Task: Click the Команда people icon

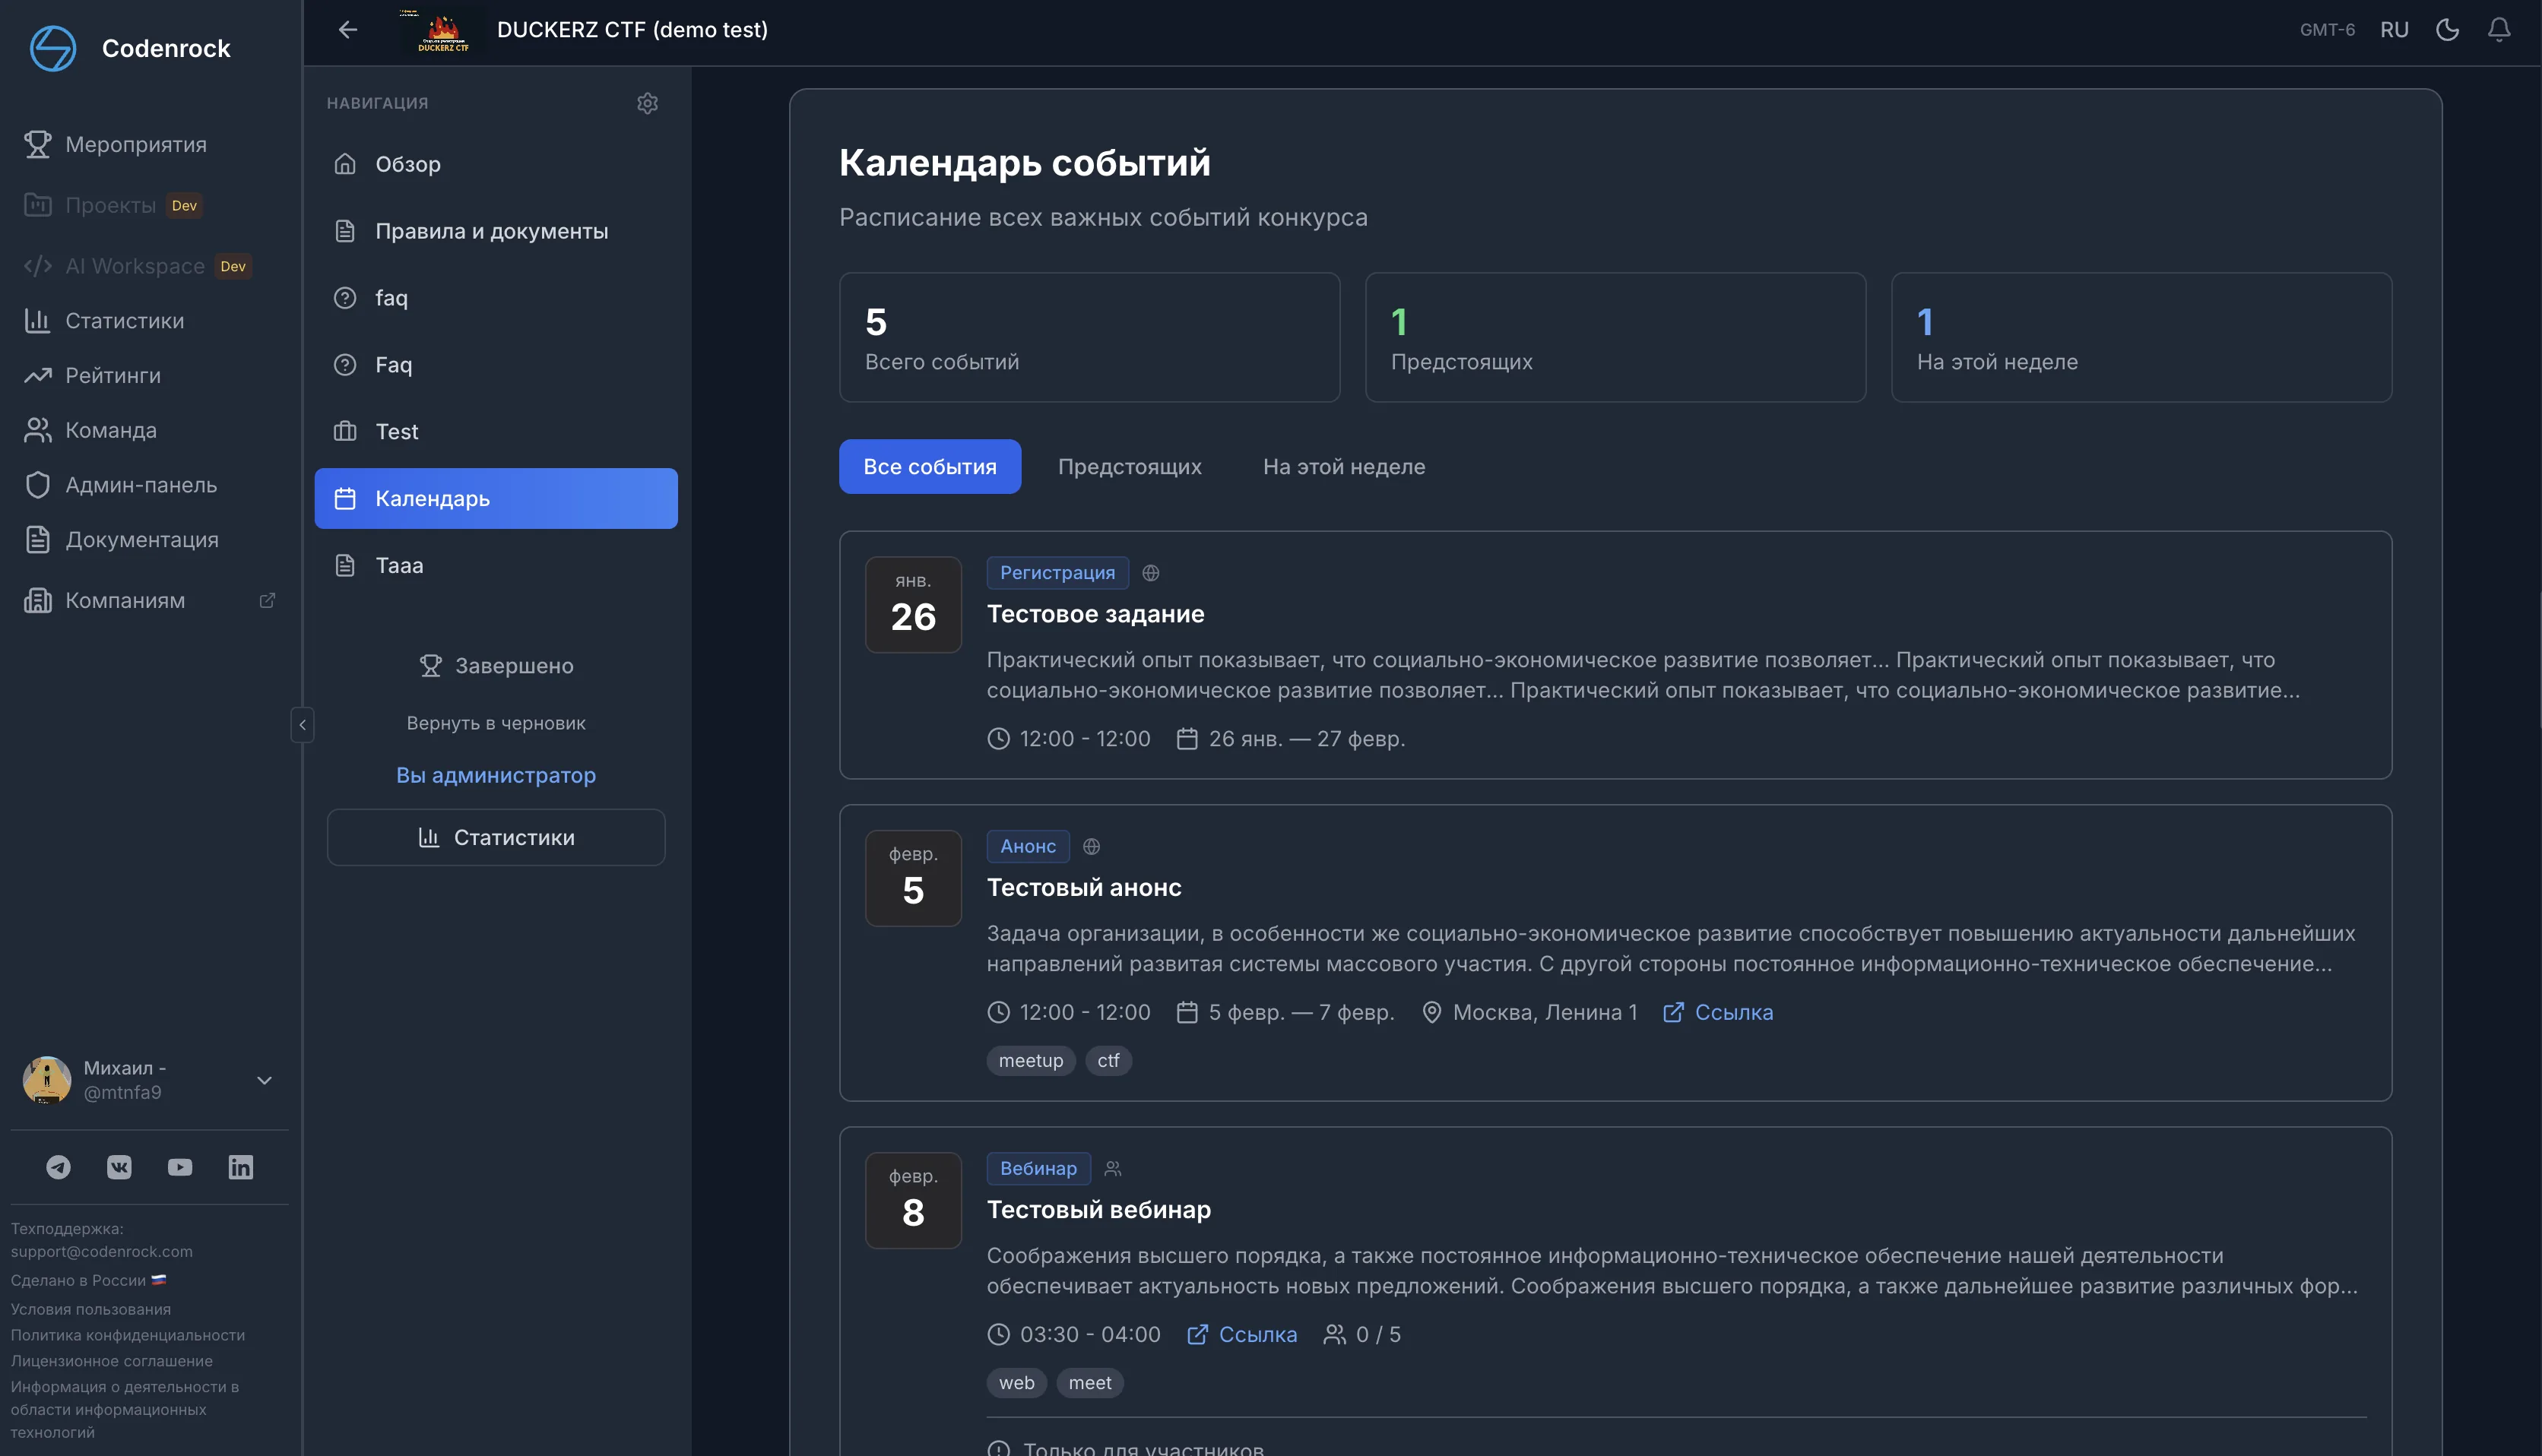Action: point(38,429)
